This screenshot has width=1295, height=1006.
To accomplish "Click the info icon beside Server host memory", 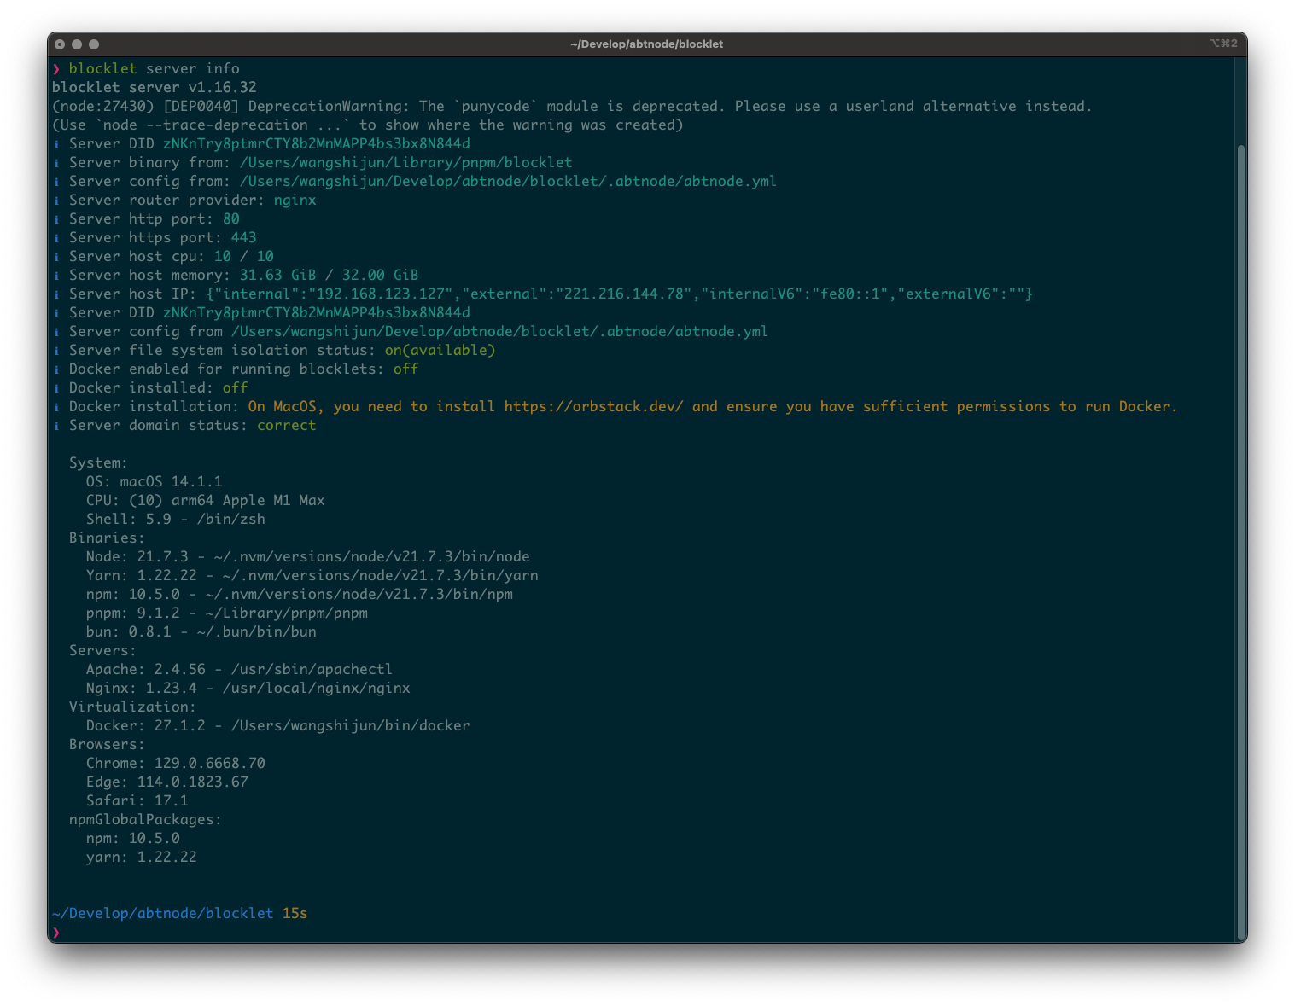I will (57, 276).
